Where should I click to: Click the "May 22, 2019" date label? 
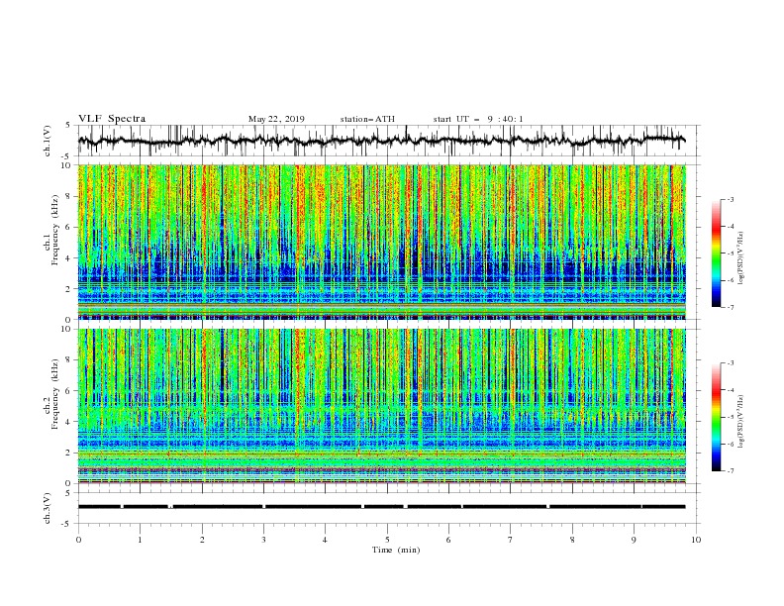point(276,119)
